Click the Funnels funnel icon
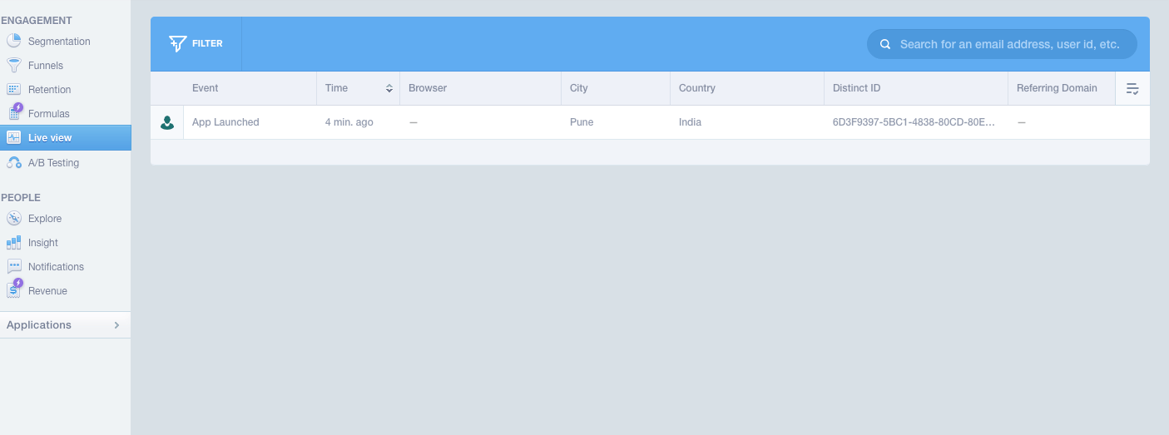1169x435 pixels. coord(13,65)
